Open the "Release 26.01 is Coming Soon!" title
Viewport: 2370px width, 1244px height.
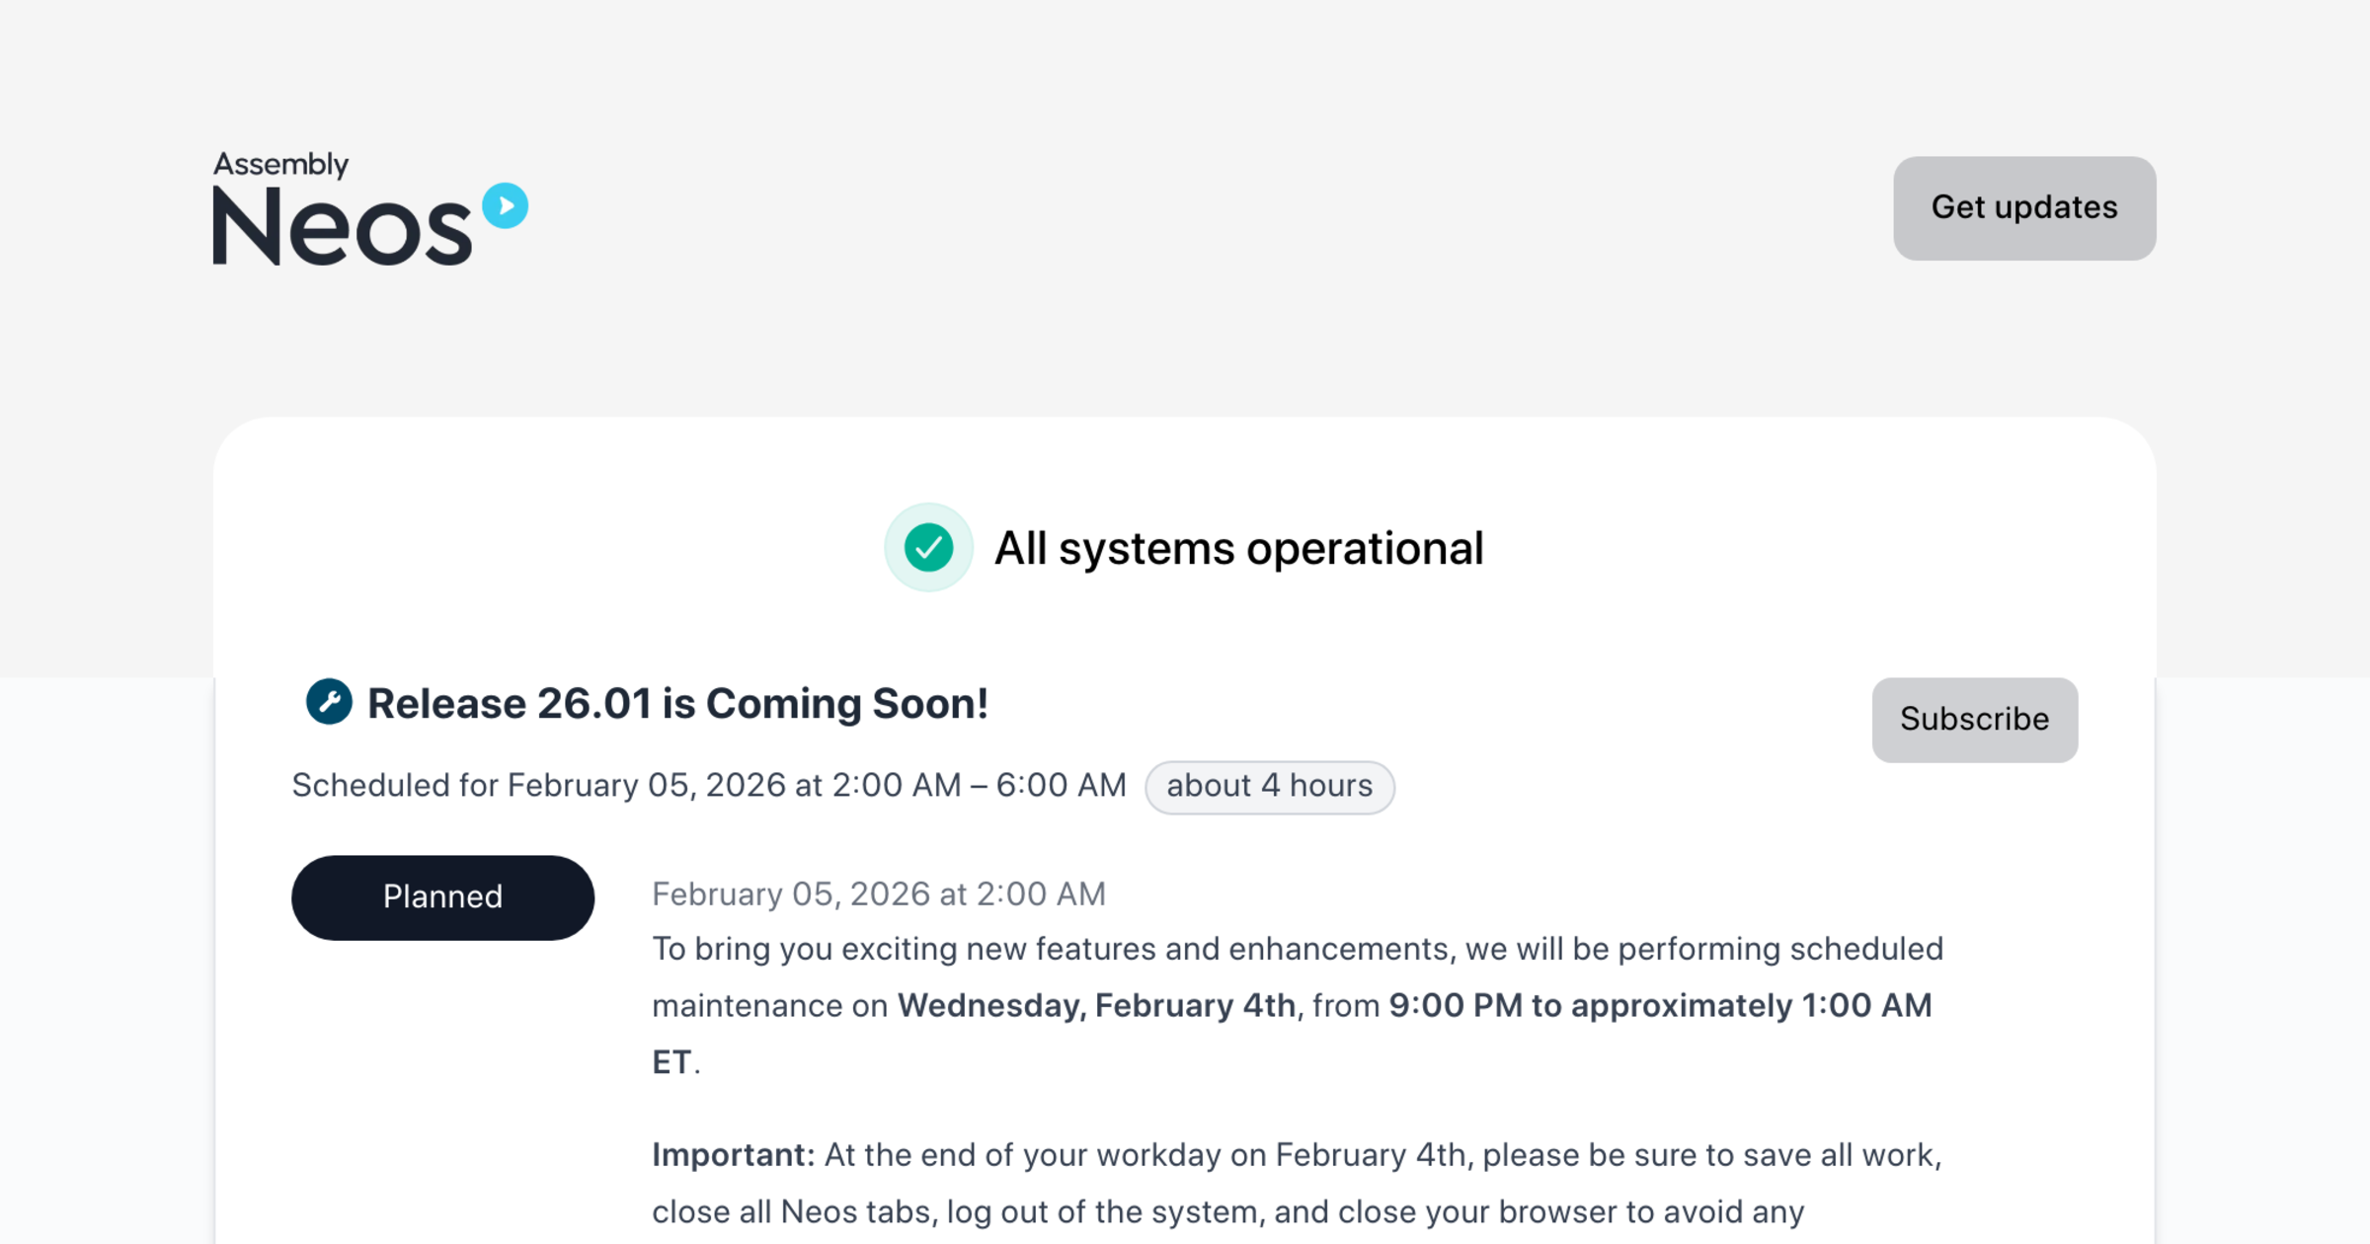coord(677,704)
